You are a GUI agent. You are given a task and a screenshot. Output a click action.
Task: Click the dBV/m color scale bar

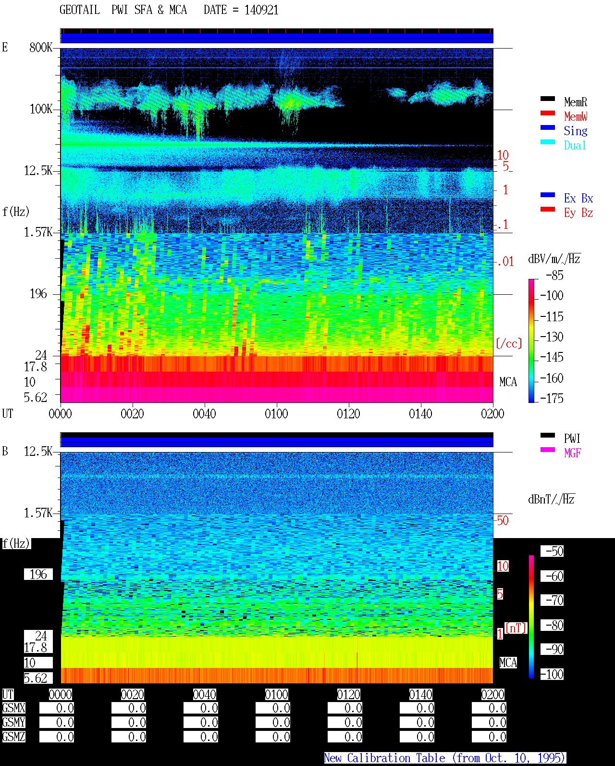tap(531, 340)
